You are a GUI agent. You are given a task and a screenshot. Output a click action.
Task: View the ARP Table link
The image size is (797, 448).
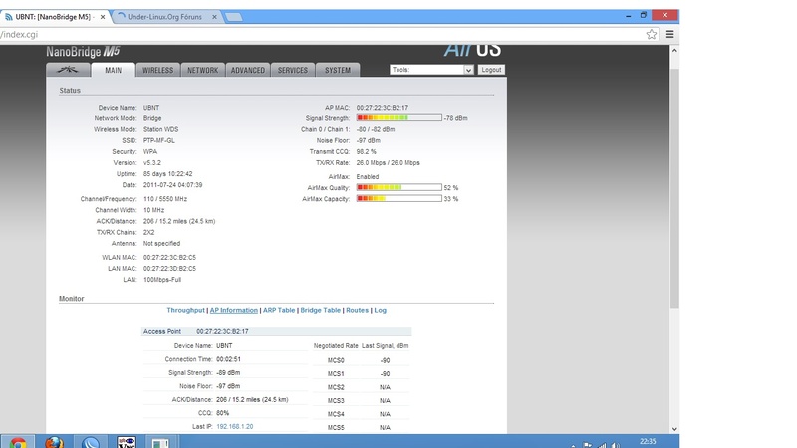tap(279, 310)
